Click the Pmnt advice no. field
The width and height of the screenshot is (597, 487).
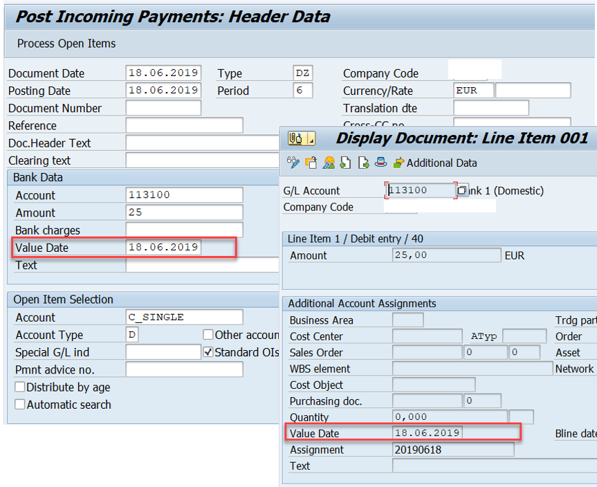[183, 369]
